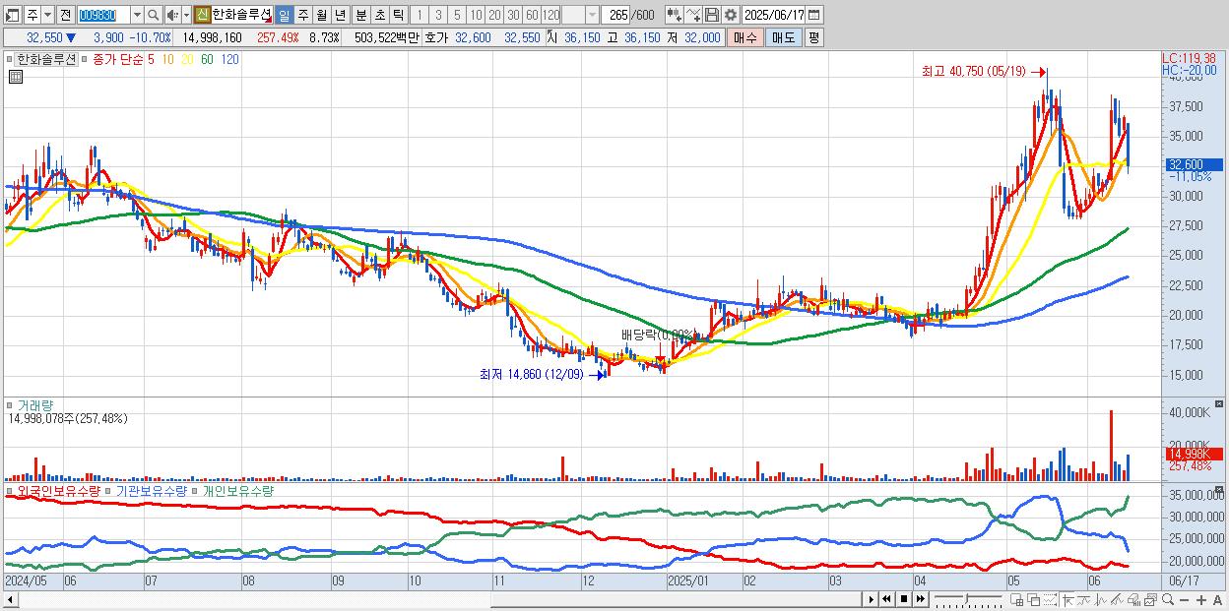Toggle the 종가 단순 moving average marker
The image size is (1229, 611).
point(86,59)
